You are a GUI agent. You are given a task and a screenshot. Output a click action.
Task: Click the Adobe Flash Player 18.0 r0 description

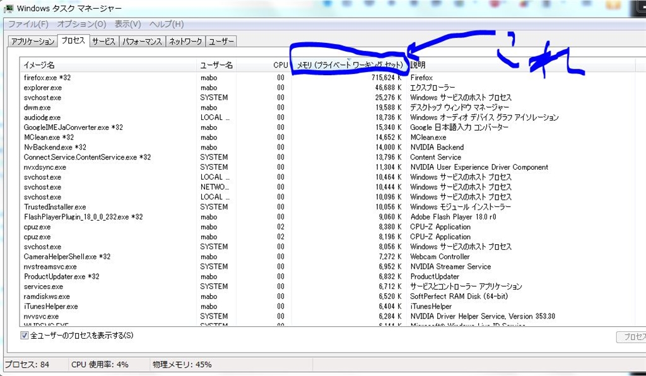tap(453, 216)
